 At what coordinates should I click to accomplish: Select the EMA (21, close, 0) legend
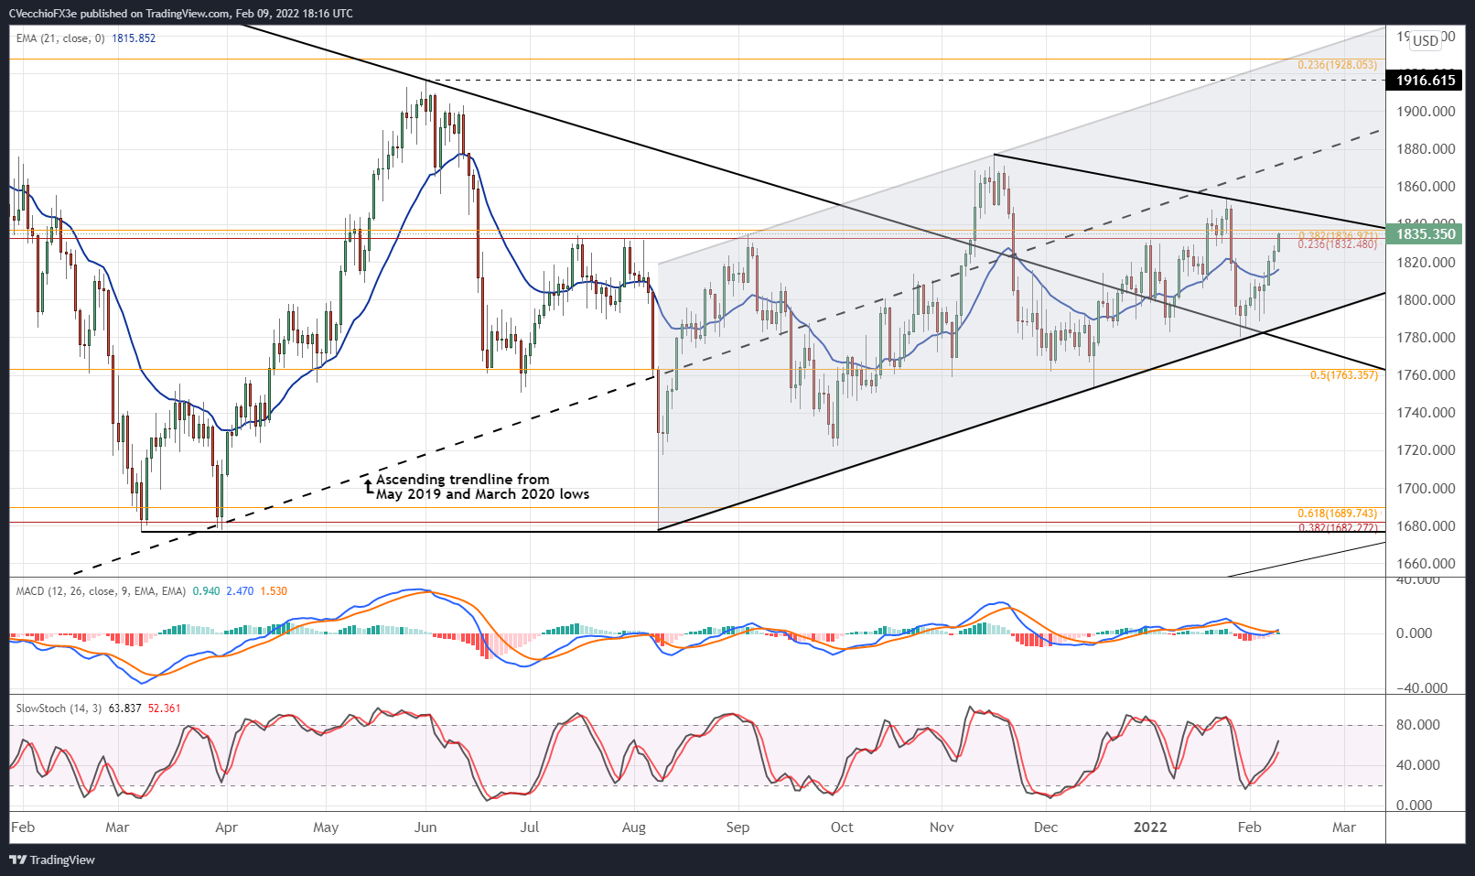60,38
